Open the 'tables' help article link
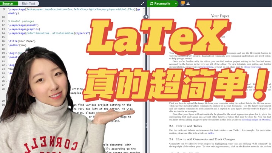 pyautogui.click(x=211, y=133)
